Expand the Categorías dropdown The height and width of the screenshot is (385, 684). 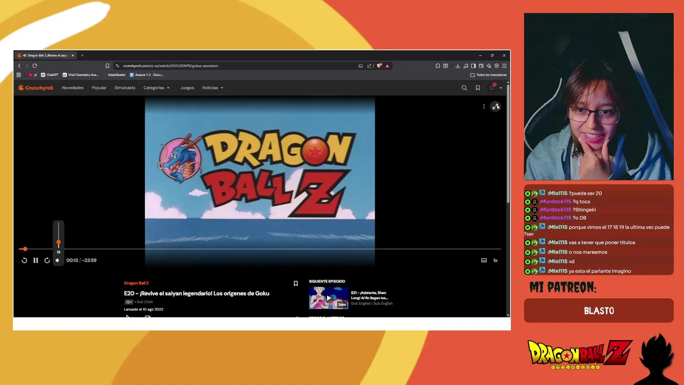(156, 88)
